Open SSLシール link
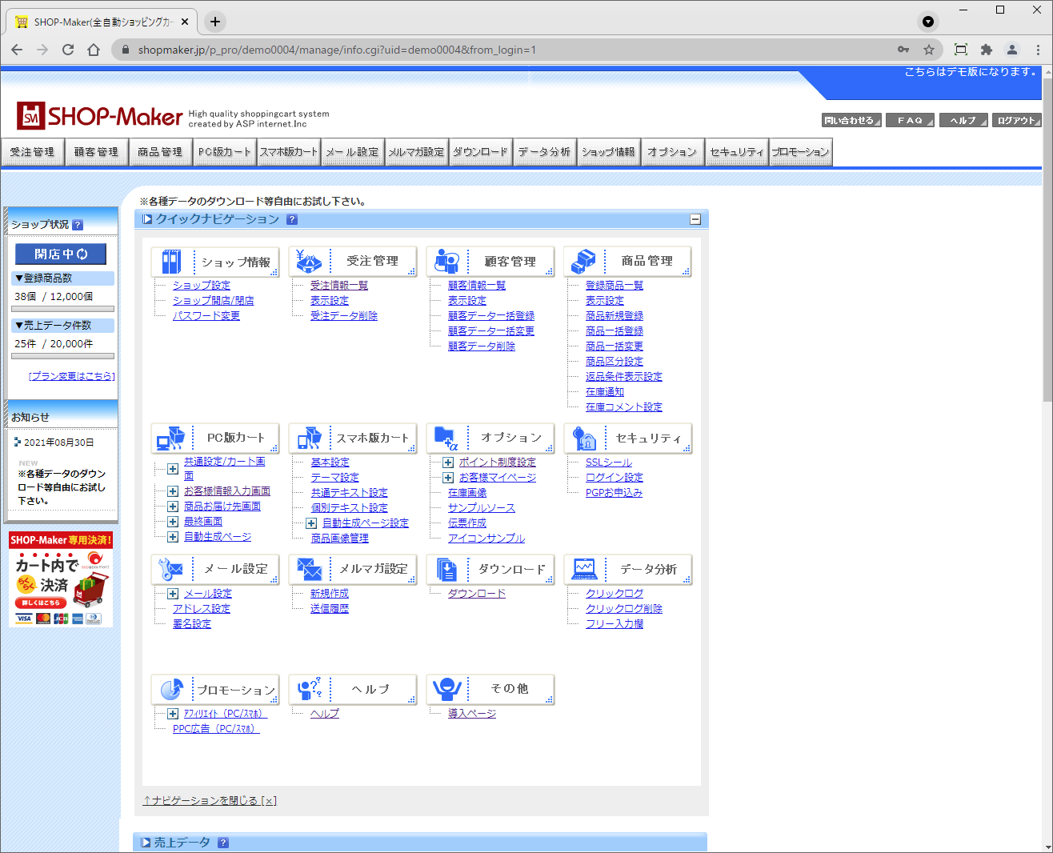 pyautogui.click(x=609, y=463)
